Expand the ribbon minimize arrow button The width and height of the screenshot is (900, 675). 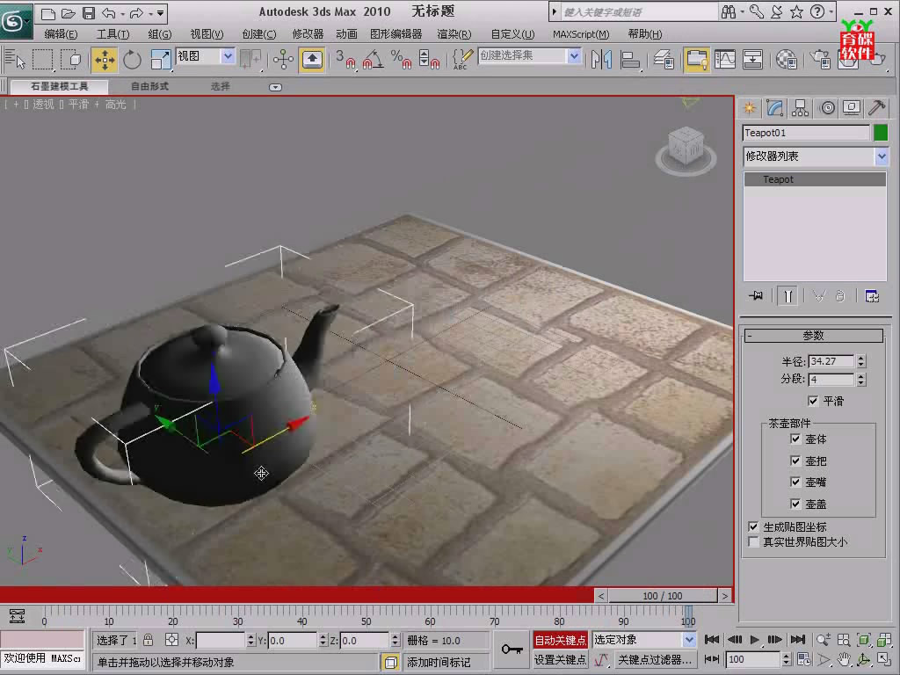275,87
